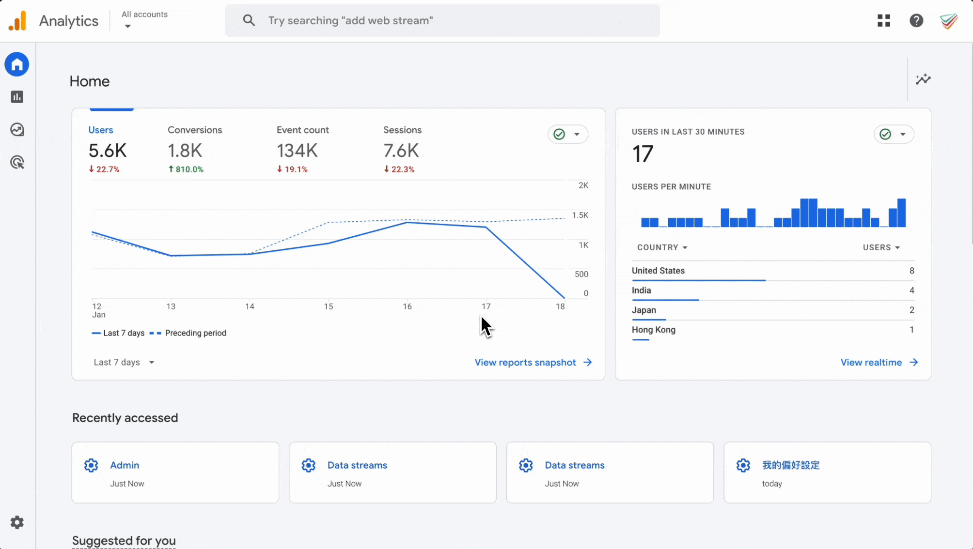Screen dimensions: 973x549
Task: Open the Explore icon in sidebar
Action: click(17, 130)
